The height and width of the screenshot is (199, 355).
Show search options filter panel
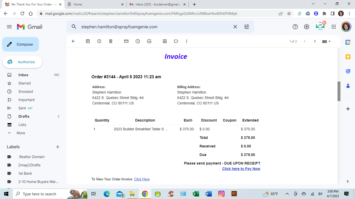click(247, 27)
